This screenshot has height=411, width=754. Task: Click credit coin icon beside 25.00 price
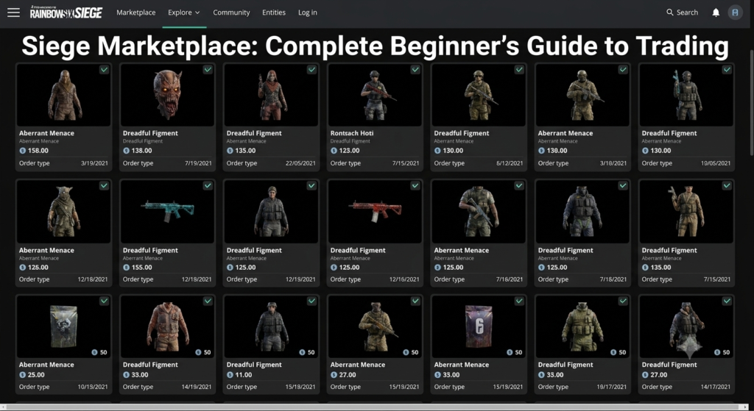pyautogui.click(x=23, y=375)
